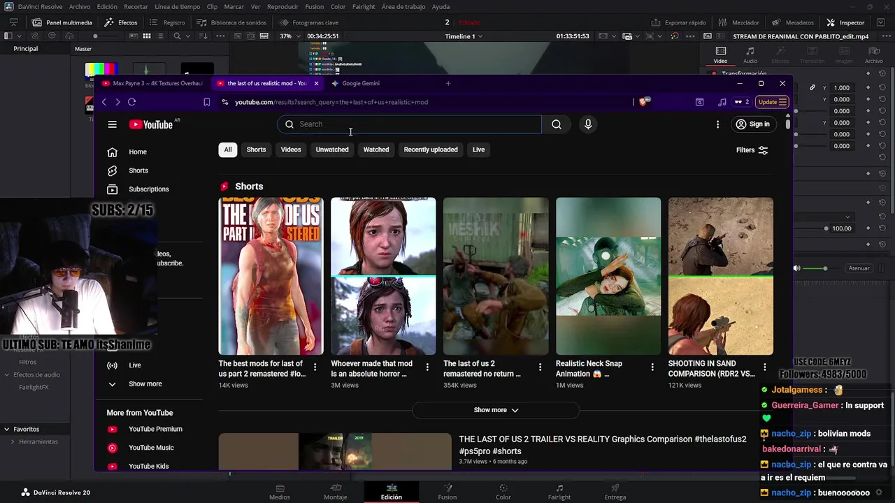The image size is (895, 503).
Task: Open the Archivo menu in the menu bar
Action: [x=80, y=7]
